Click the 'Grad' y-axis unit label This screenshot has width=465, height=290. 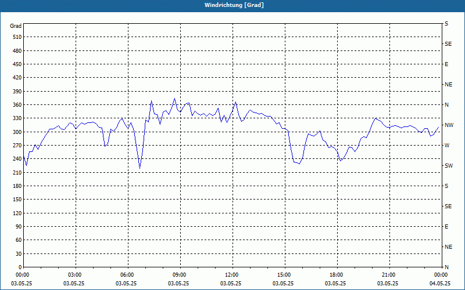point(16,26)
